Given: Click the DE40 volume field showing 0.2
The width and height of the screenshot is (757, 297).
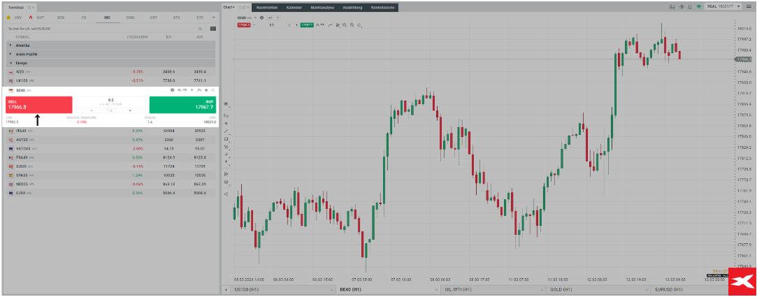Looking at the screenshot, I should click(x=110, y=101).
